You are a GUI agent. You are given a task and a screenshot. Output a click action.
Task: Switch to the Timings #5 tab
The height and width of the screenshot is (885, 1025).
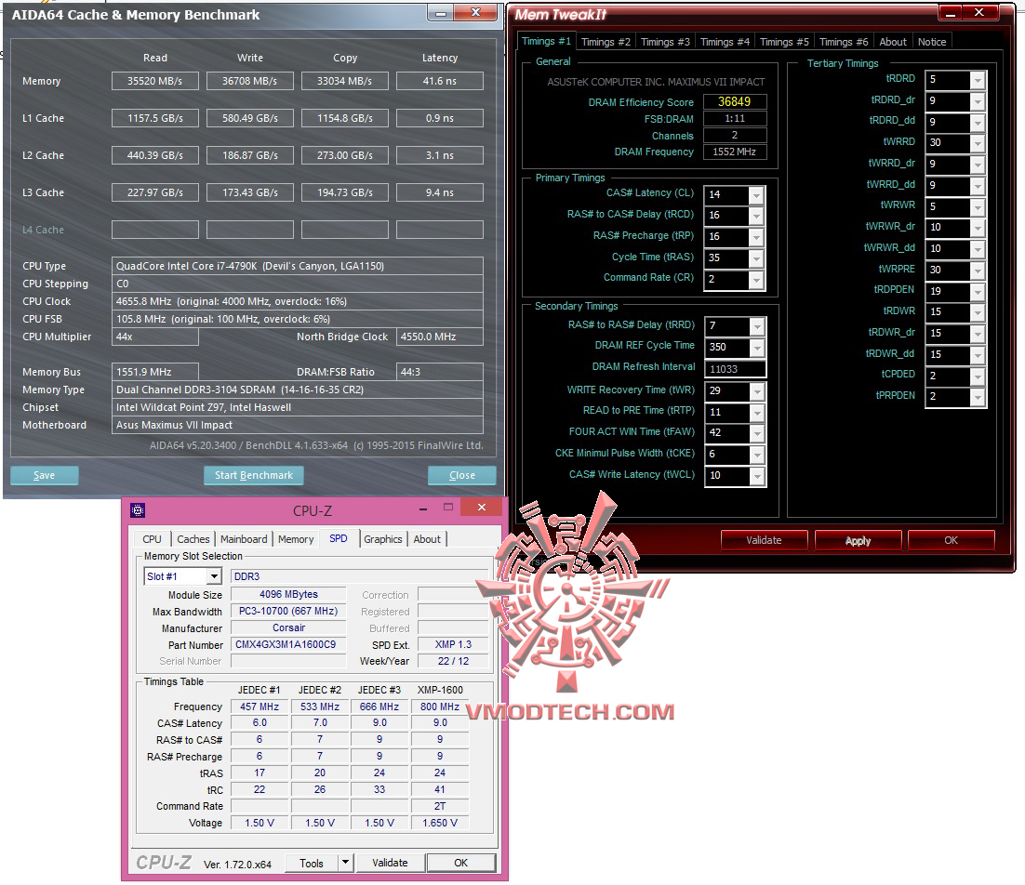click(784, 42)
